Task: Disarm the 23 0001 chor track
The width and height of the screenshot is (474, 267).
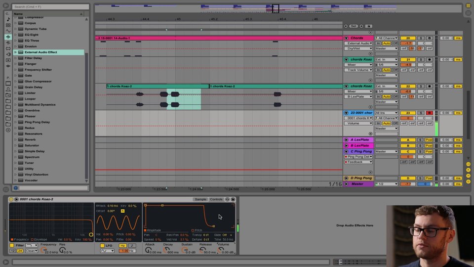Action: (429, 113)
